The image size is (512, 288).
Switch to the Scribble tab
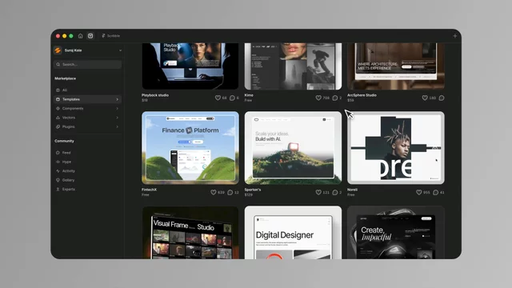pos(111,36)
